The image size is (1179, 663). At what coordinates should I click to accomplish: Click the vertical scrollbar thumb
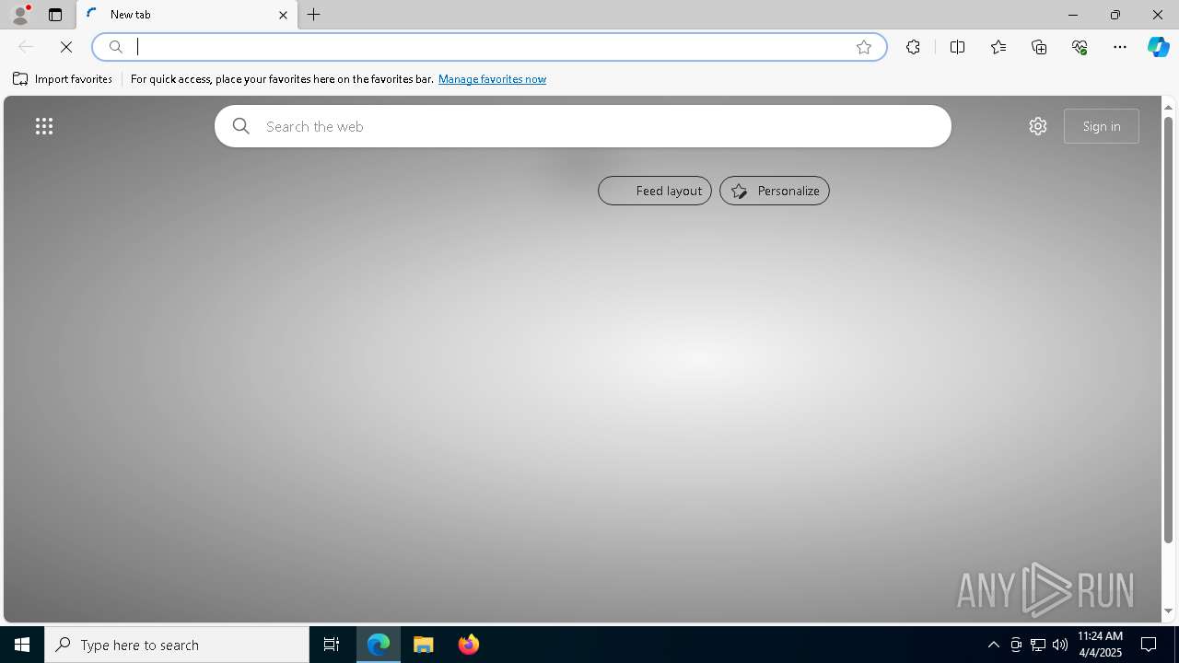[x=1169, y=330]
